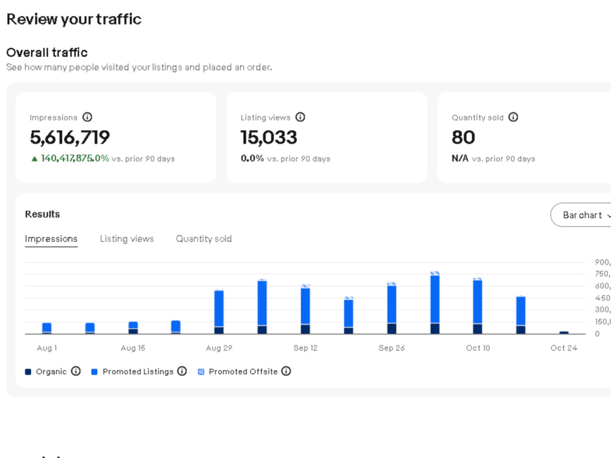The height and width of the screenshot is (458, 611).
Task: Click the 5,616,719 impressions value
Action: [70, 137]
